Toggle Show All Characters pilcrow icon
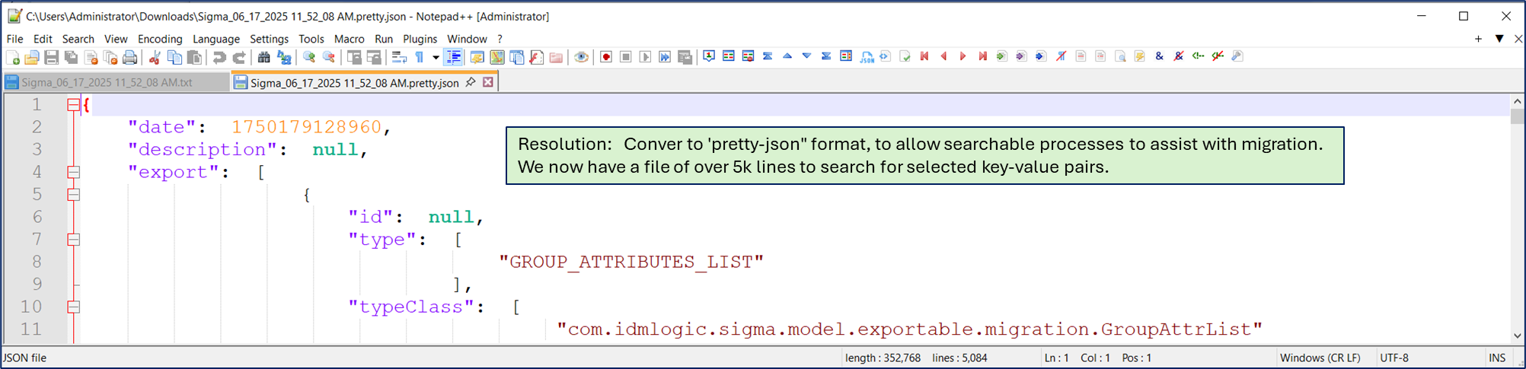The image size is (1526, 369). click(x=420, y=57)
